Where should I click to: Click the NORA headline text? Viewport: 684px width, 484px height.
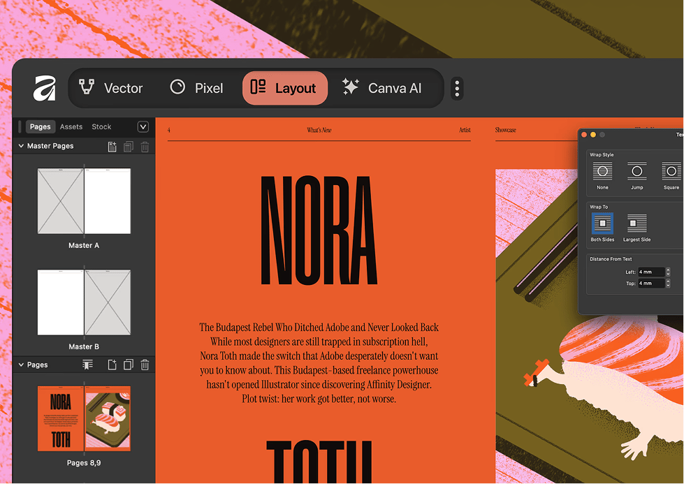(319, 230)
